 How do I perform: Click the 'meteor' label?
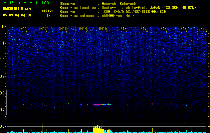tap(47, 10)
